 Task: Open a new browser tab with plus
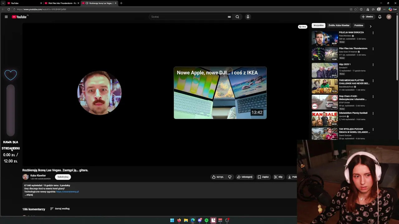click(x=121, y=3)
